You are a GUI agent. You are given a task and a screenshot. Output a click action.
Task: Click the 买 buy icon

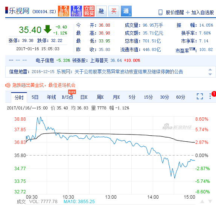click(x=114, y=11)
